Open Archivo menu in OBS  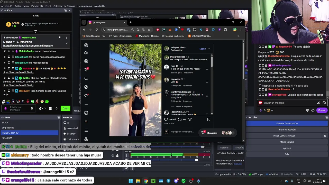pyautogui.click(x=6, y=6)
